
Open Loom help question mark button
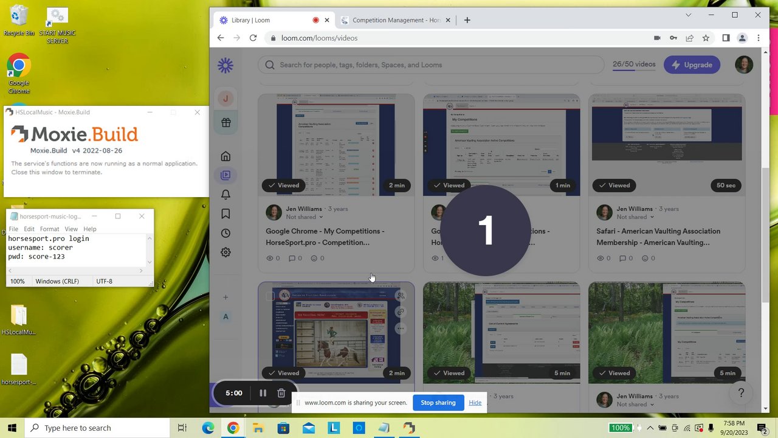point(741,393)
